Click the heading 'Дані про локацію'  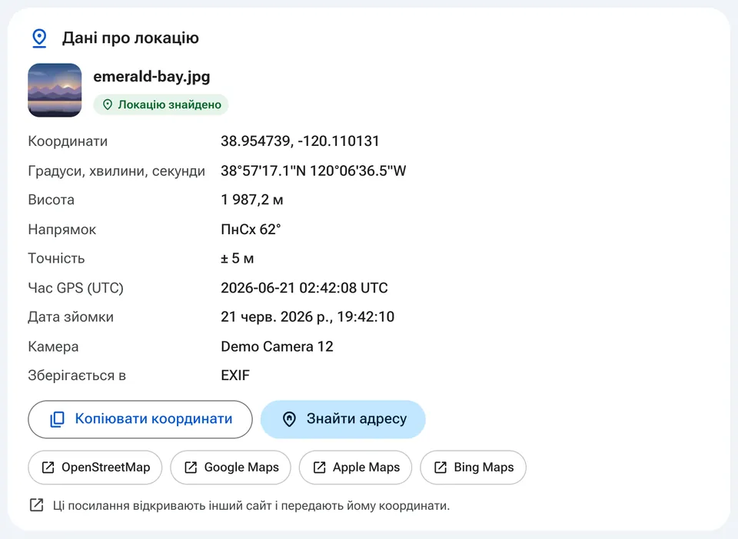[x=131, y=38]
